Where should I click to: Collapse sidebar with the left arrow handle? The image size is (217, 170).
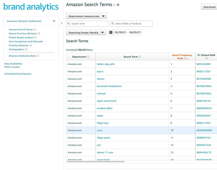(x=62, y=23)
